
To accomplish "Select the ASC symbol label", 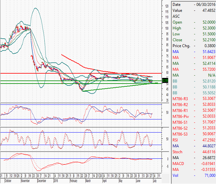I will pos(176,16).
